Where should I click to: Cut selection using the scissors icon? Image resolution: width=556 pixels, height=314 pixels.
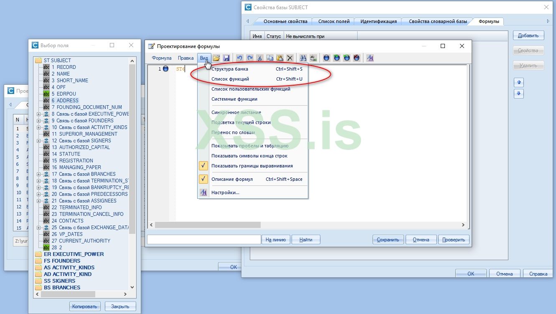pyautogui.click(x=260, y=58)
